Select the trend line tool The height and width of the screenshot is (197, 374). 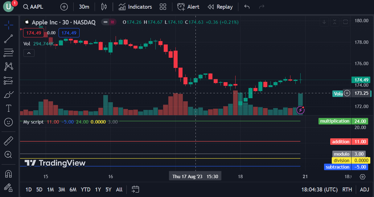pos(9,39)
